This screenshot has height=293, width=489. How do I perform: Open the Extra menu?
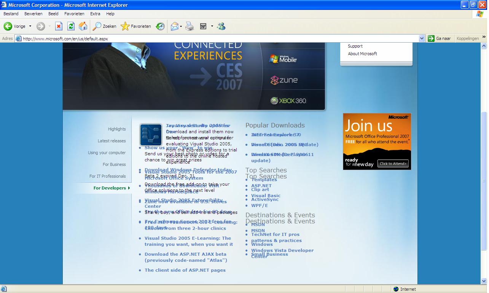click(x=95, y=14)
